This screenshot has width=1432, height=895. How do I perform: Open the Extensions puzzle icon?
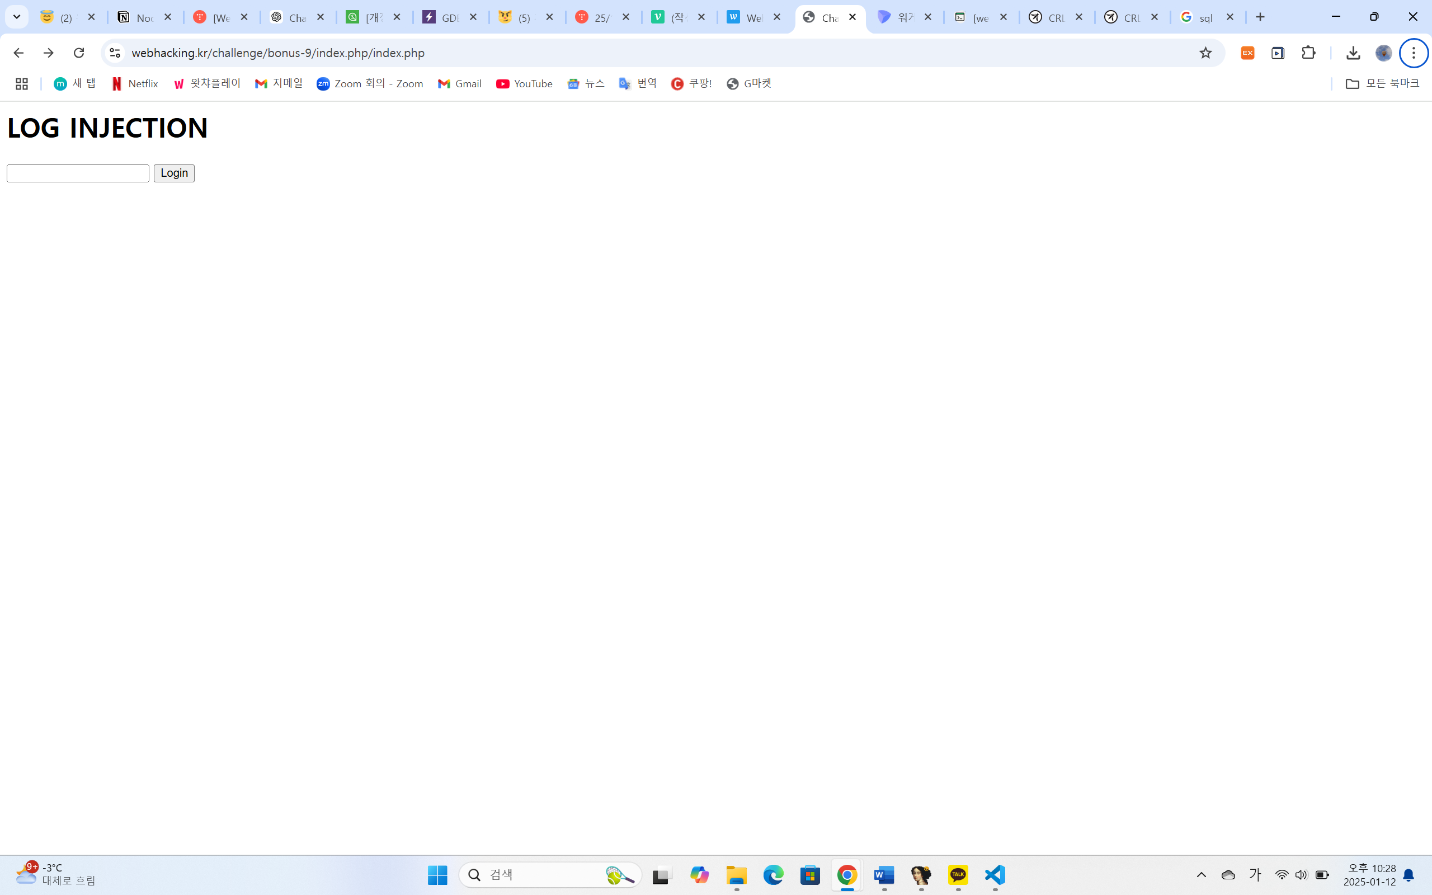[1308, 53]
